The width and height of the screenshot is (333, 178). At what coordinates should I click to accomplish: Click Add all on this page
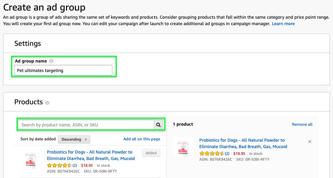[142, 139]
